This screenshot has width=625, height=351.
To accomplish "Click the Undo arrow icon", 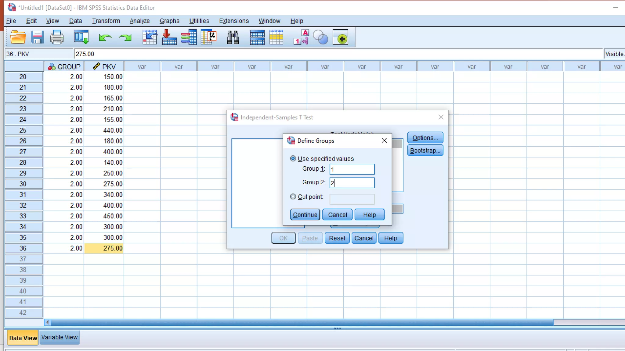I will tap(105, 38).
